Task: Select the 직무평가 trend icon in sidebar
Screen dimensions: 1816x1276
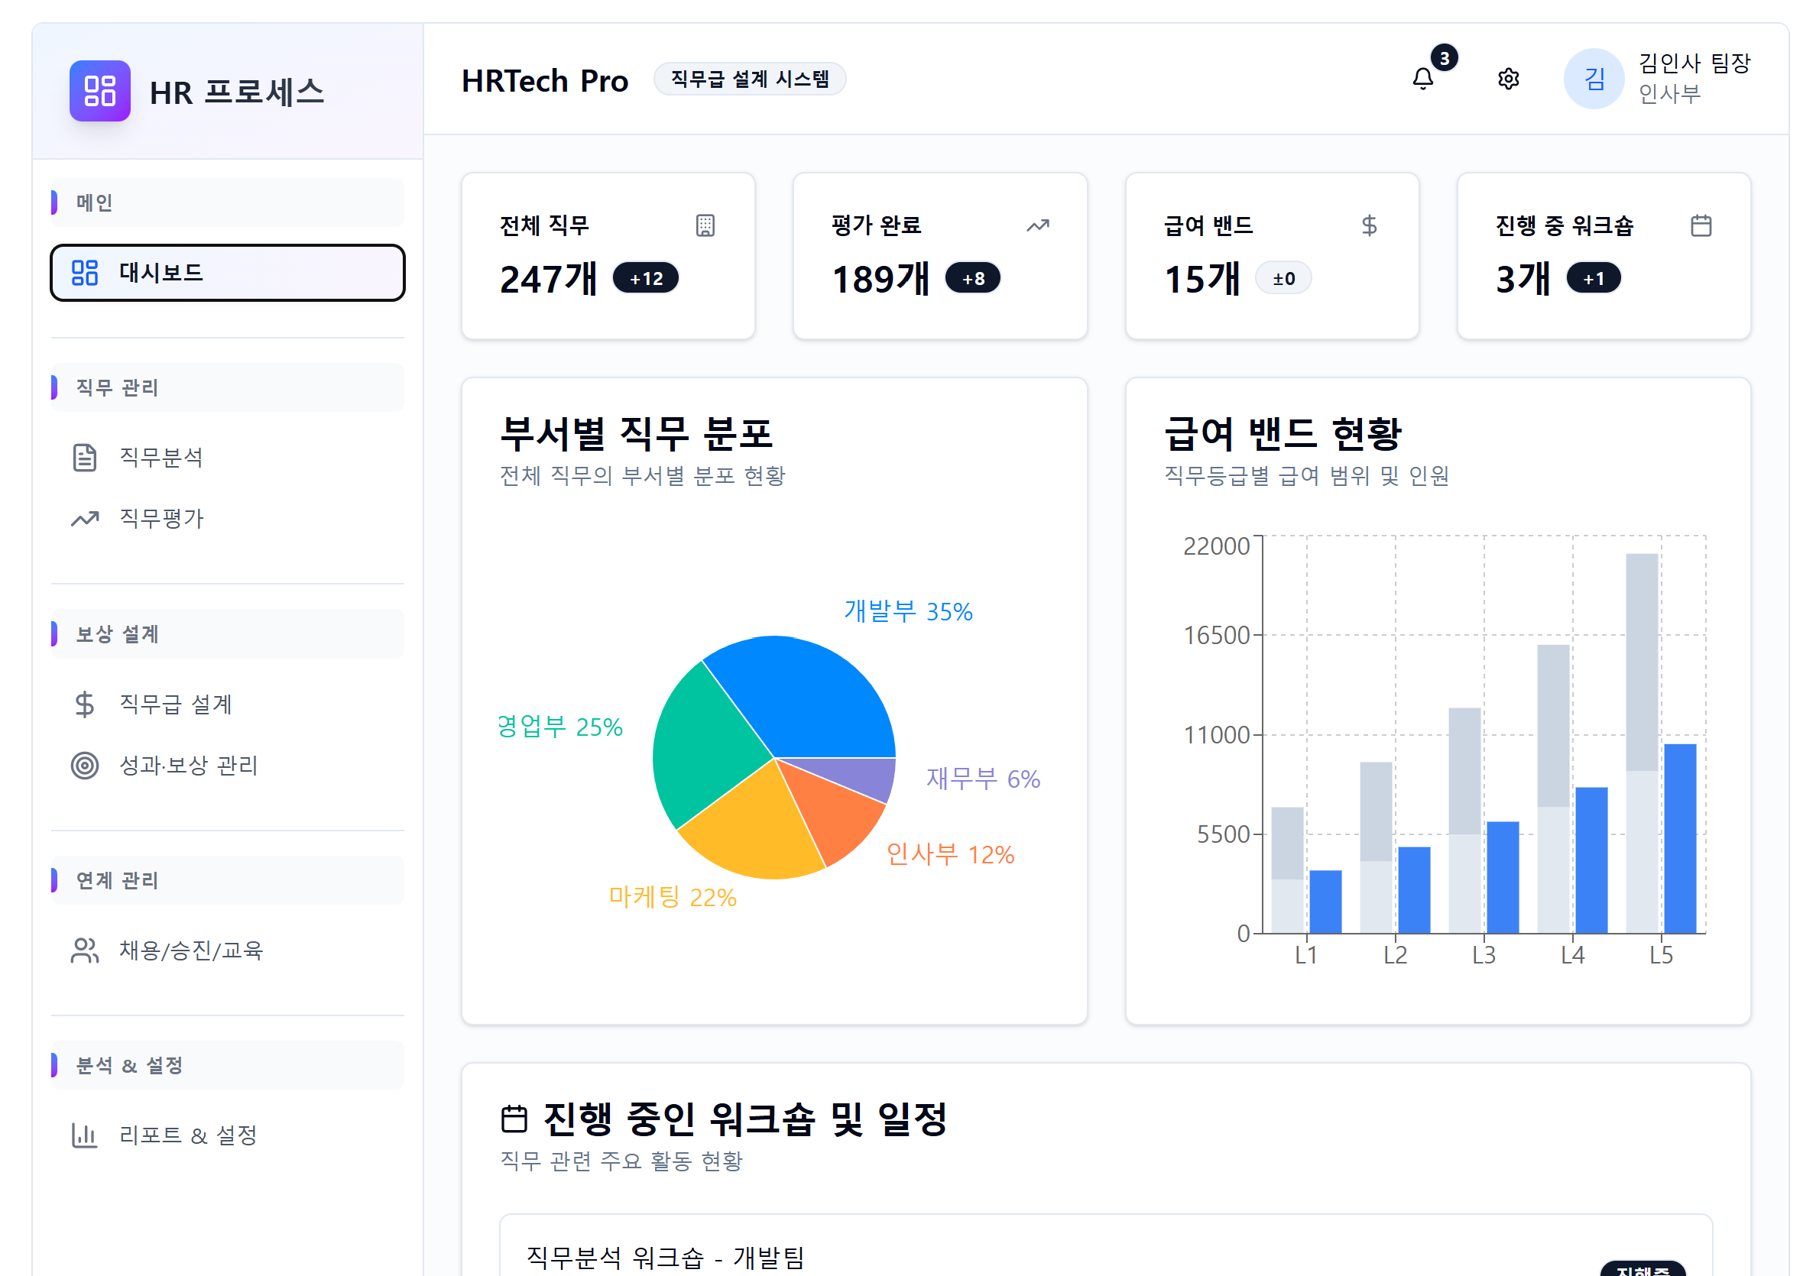Action: point(85,520)
